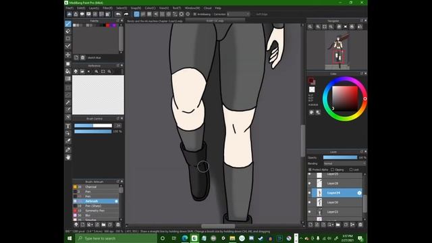Toggle the Protect Alpha checkbox
Image resolution: width=432 pixels, height=243 pixels.
(310, 169)
